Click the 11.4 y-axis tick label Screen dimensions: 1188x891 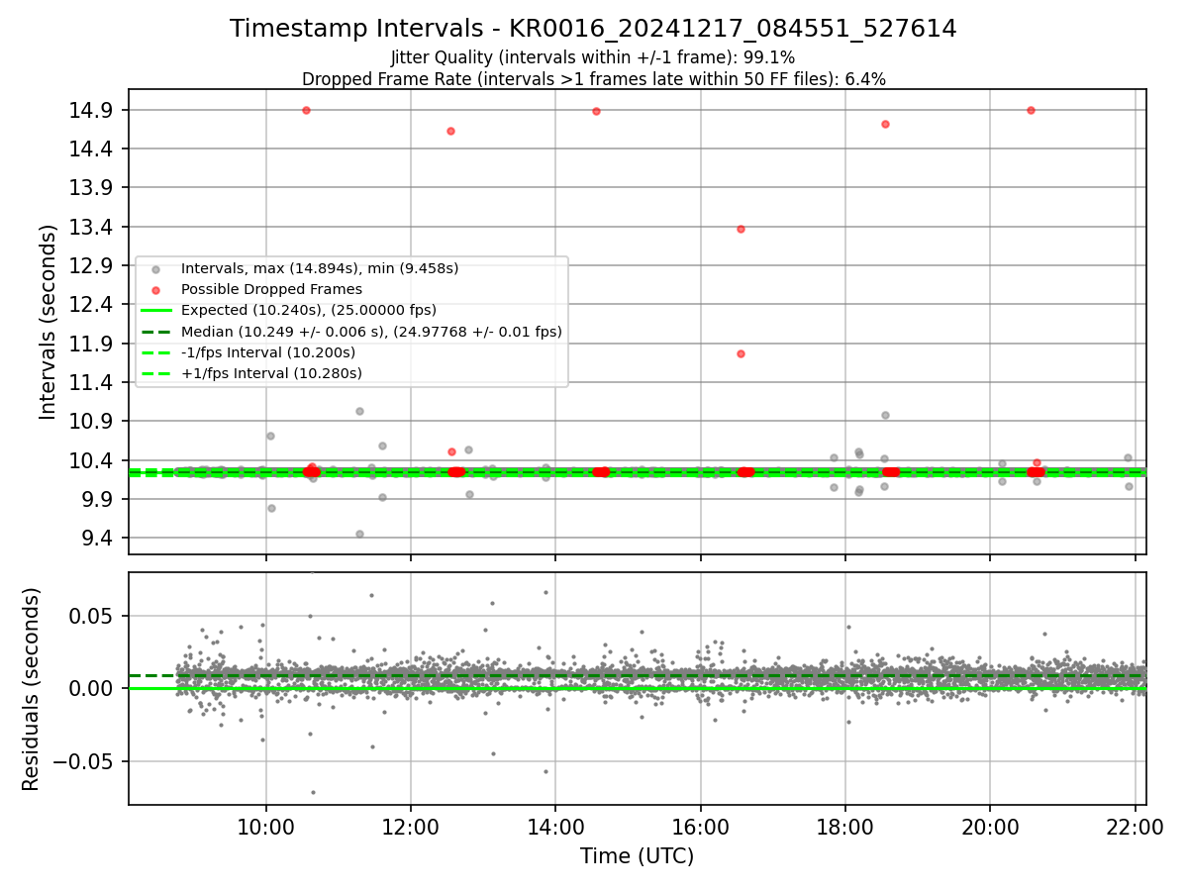(x=92, y=382)
